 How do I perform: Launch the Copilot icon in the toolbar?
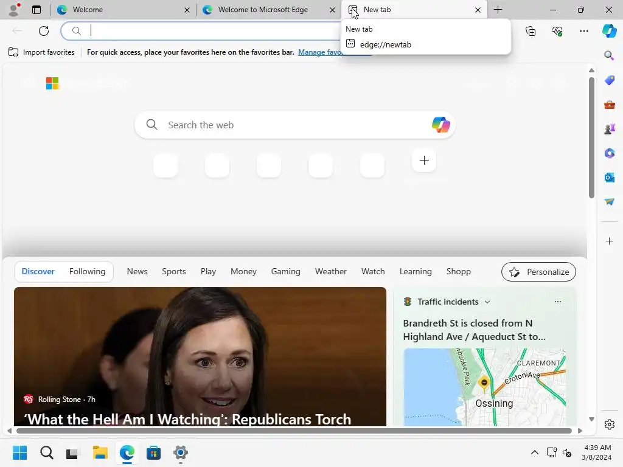(x=610, y=31)
